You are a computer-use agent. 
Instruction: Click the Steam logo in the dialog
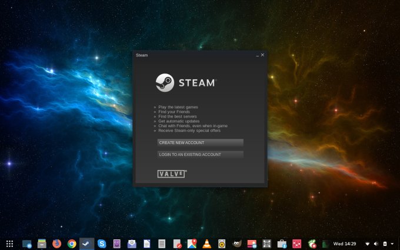[186, 83]
